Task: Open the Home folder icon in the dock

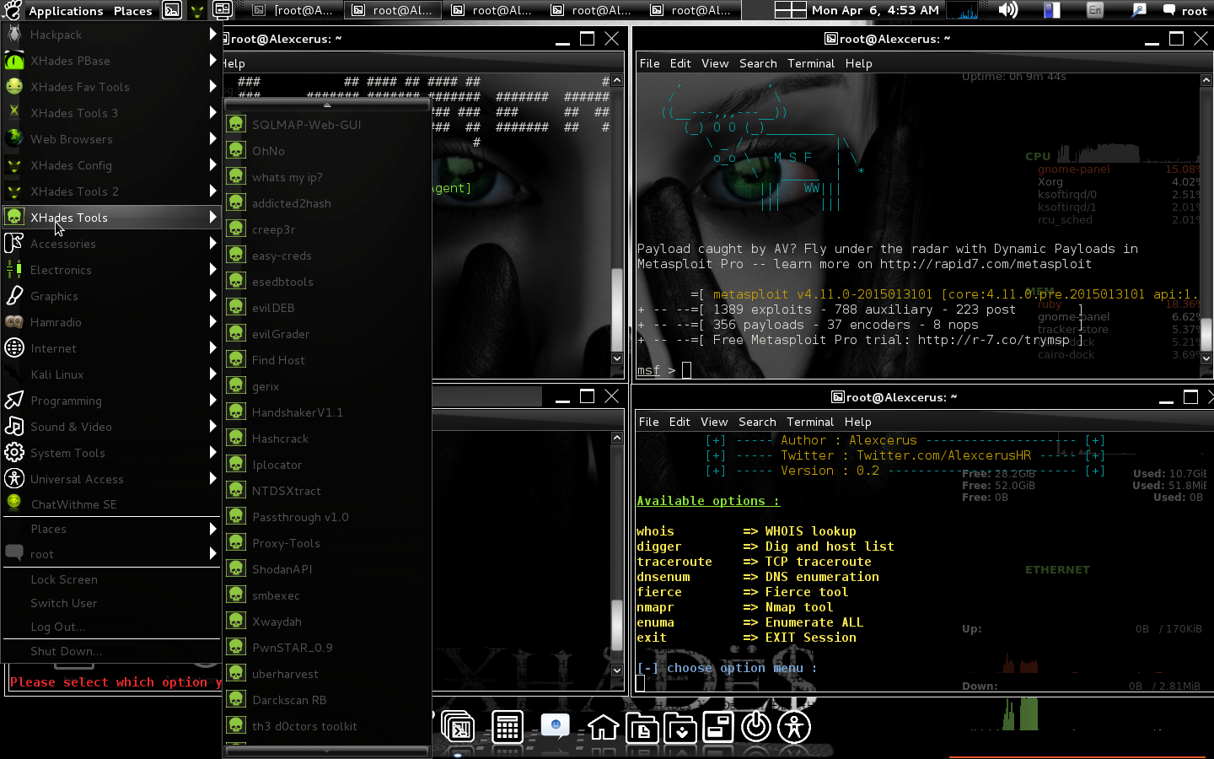Action: tap(604, 727)
